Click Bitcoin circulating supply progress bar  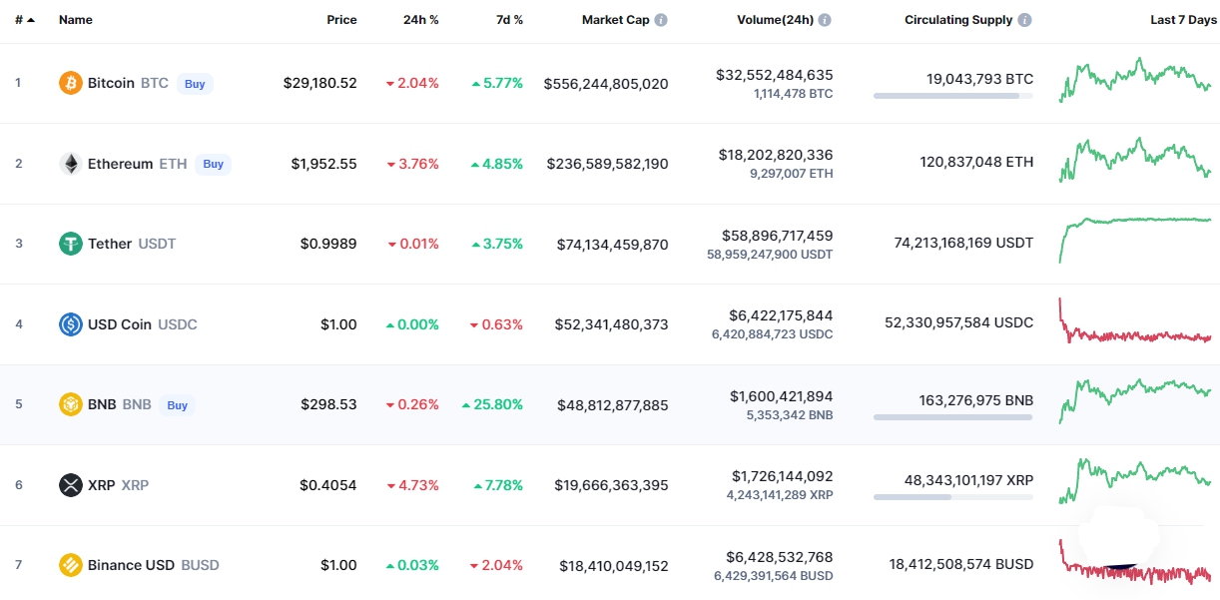click(953, 96)
